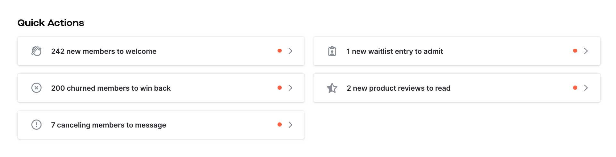Expand the canceling members chevron arrow
The height and width of the screenshot is (157, 616).
point(290,125)
